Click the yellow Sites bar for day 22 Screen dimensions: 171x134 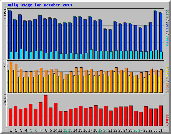pyautogui.click(x=114, y=82)
